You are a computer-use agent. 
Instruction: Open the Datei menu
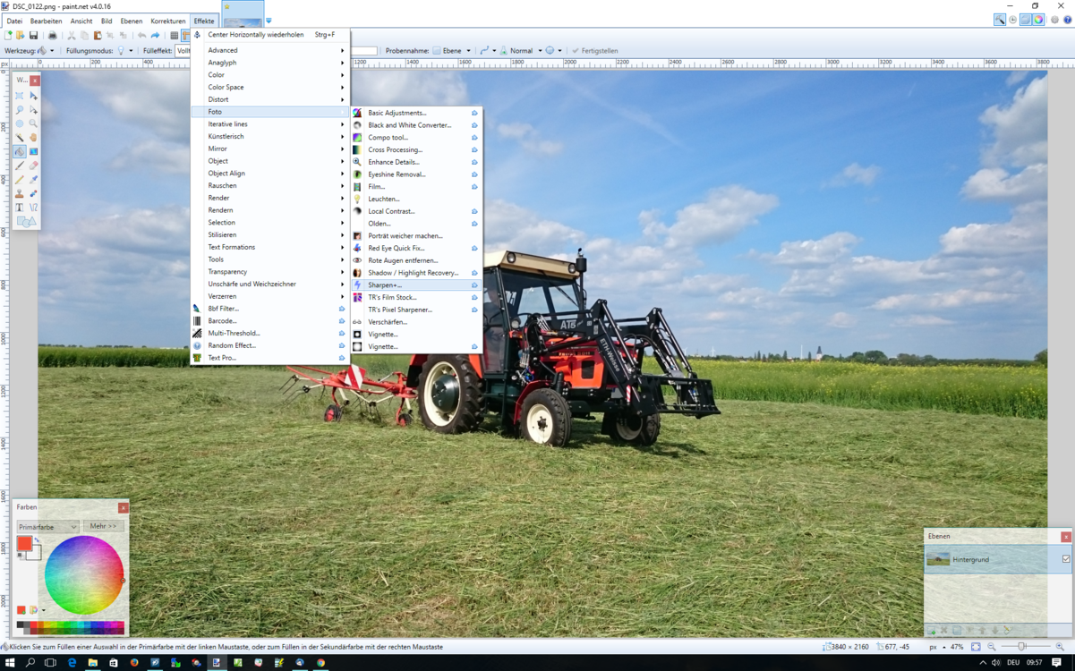click(x=14, y=21)
